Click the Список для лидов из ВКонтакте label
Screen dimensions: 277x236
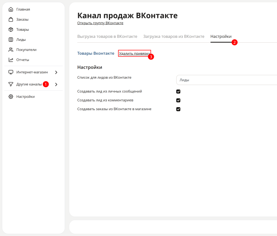[x=104, y=78]
